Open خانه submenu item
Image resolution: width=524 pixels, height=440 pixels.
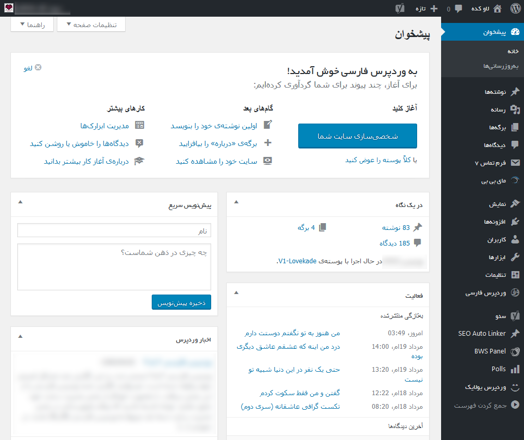(x=513, y=51)
